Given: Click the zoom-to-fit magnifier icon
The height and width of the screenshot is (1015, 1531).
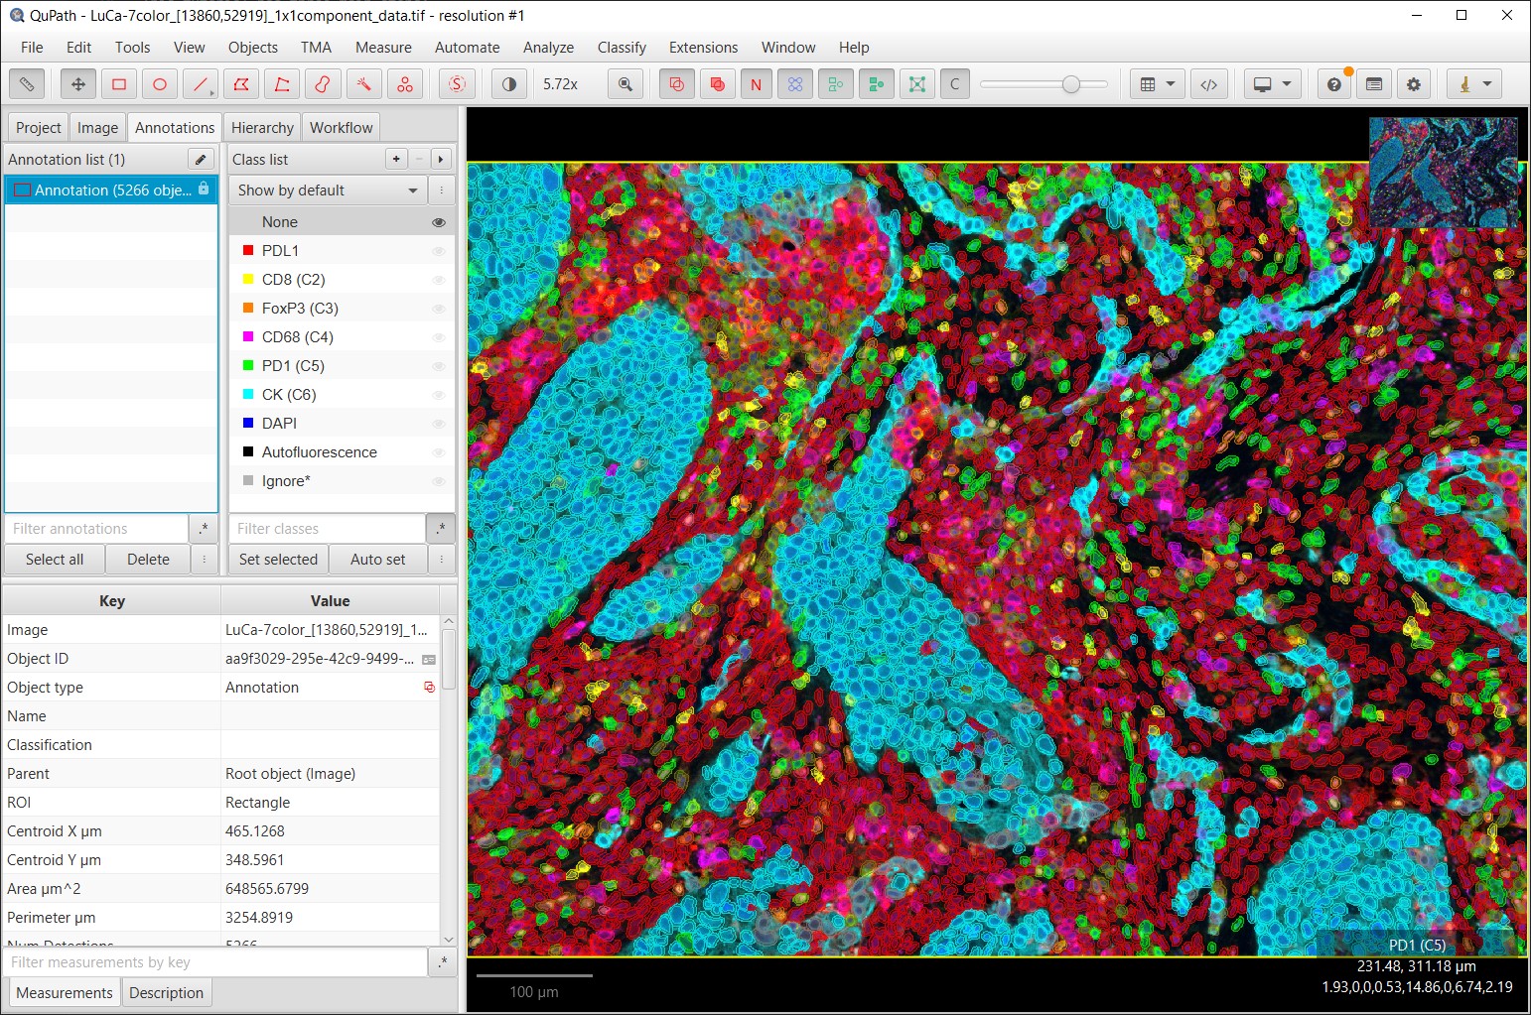Looking at the screenshot, I should point(626,84).
